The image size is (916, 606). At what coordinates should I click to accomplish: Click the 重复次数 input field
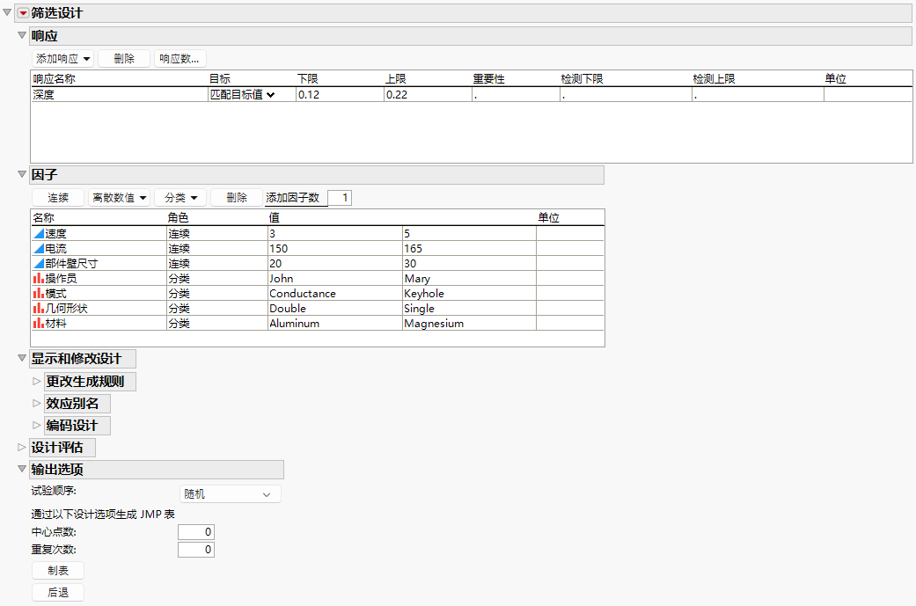tap(195, 550)
